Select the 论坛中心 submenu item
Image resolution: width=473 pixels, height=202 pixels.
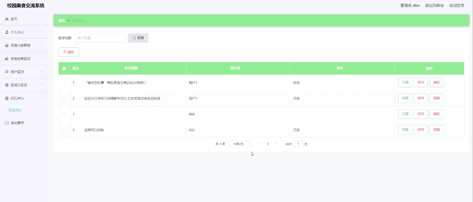pyautogui.click(x=15, y=110)
